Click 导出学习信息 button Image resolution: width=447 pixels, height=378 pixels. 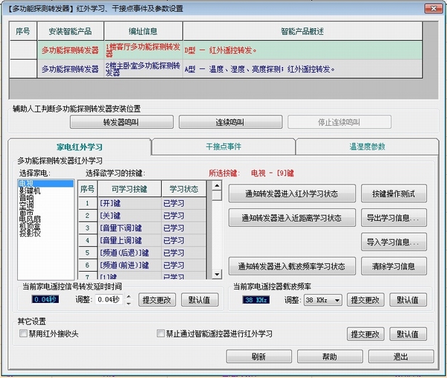click(x=394, y=218)
